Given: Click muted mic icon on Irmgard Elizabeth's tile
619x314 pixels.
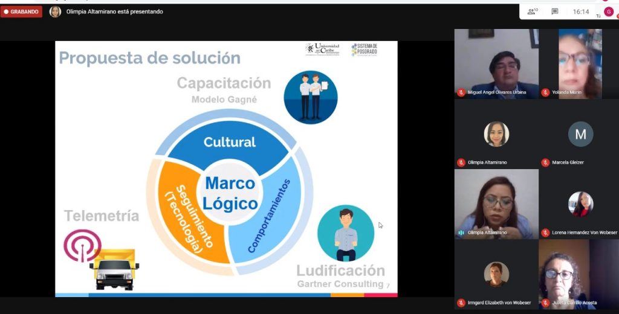Looking at the screenshot, I should [x=461, y=303].
